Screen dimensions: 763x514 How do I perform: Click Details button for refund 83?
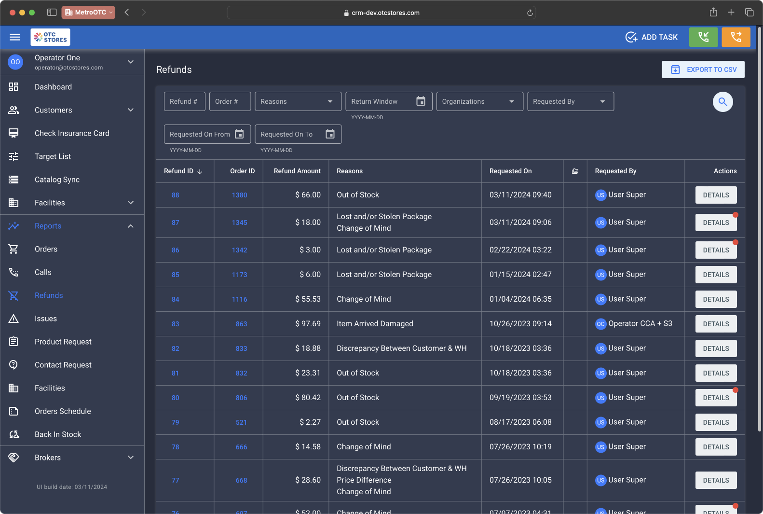click(716, 324)
